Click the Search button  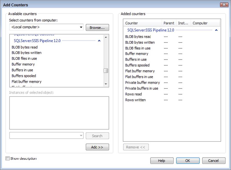coord(97,136)
